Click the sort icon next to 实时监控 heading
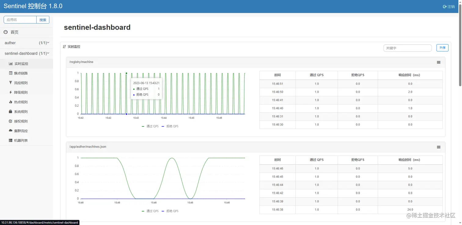This screenshot has width=462, height=225. click(x=64, y=47)
